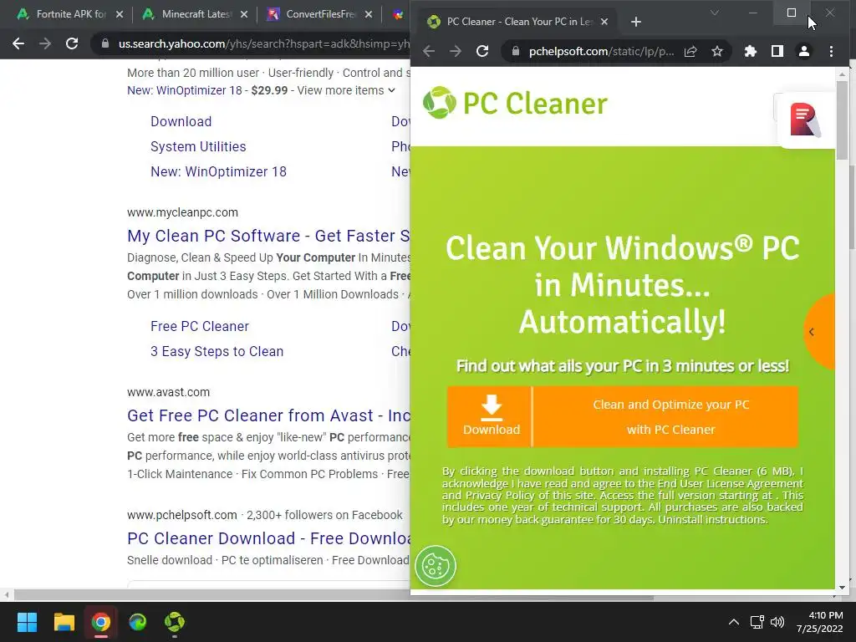Expand 'View more items' dropdown

pos(345,90)
